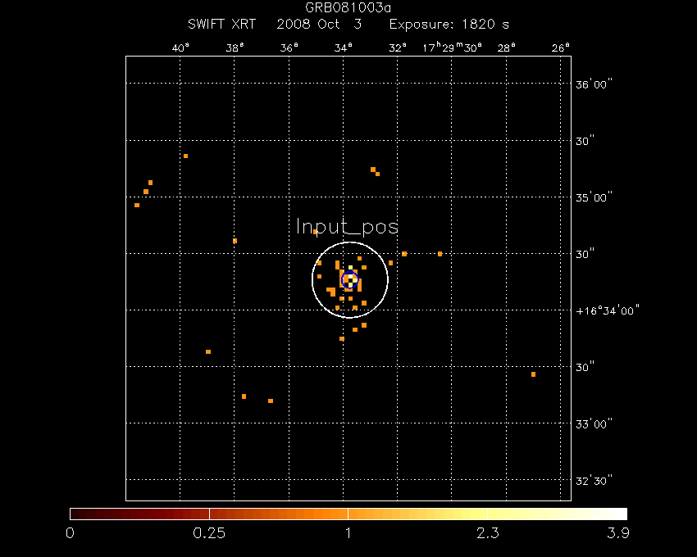Click the Input_pos label
Viewport: 697px width, 557px height.
tap(347, 227)
